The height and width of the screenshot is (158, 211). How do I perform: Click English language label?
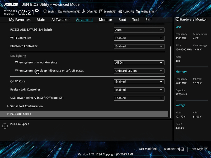pos(52,12)
